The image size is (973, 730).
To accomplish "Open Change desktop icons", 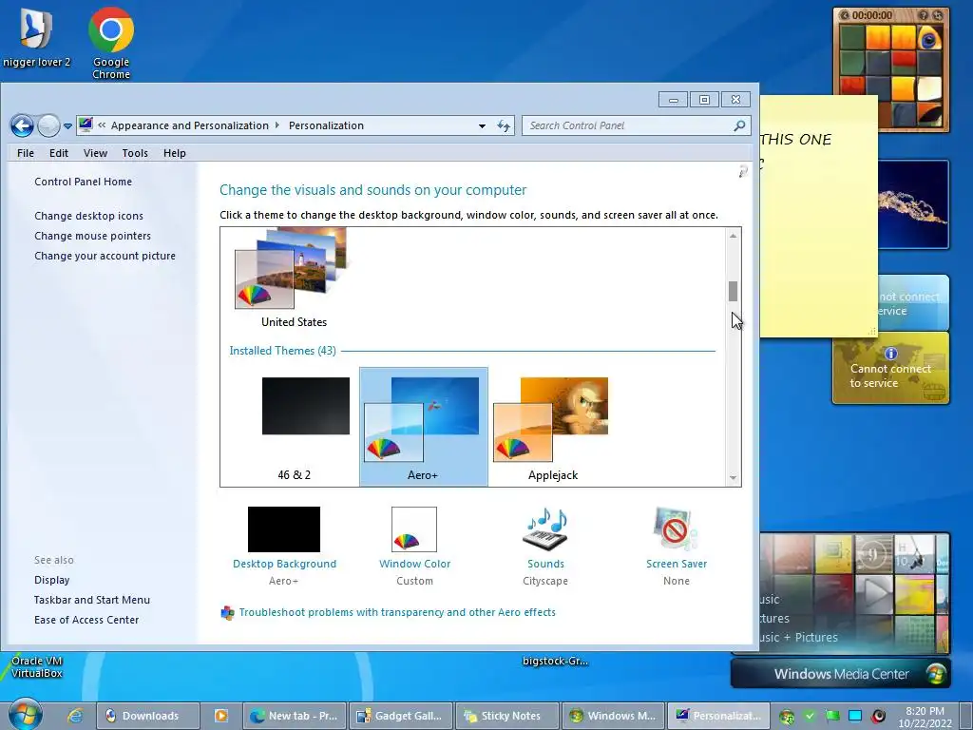I will (x=88, y=216).
